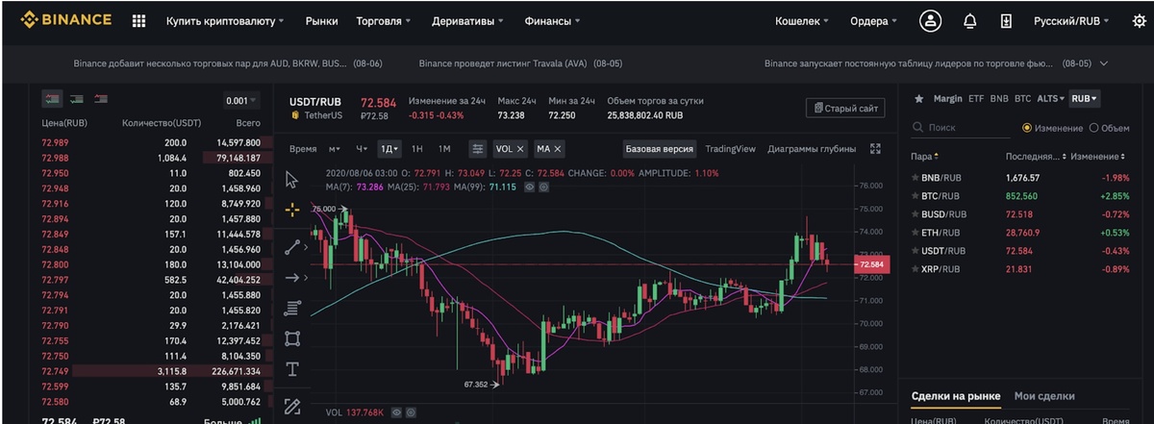Open the Travala (AVA) listing announcement
Viewport: 1154px width, 424px height.
pos(520,63)
